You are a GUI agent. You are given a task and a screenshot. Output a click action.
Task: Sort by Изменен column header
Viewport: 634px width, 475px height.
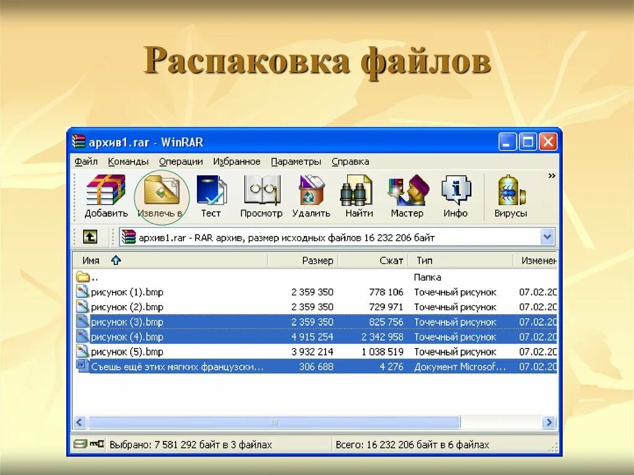(x=536, y=261)
